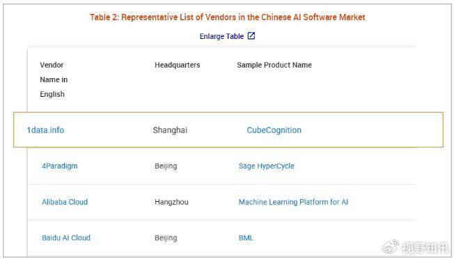Select the Vendor Name in English header

[54, 79]
